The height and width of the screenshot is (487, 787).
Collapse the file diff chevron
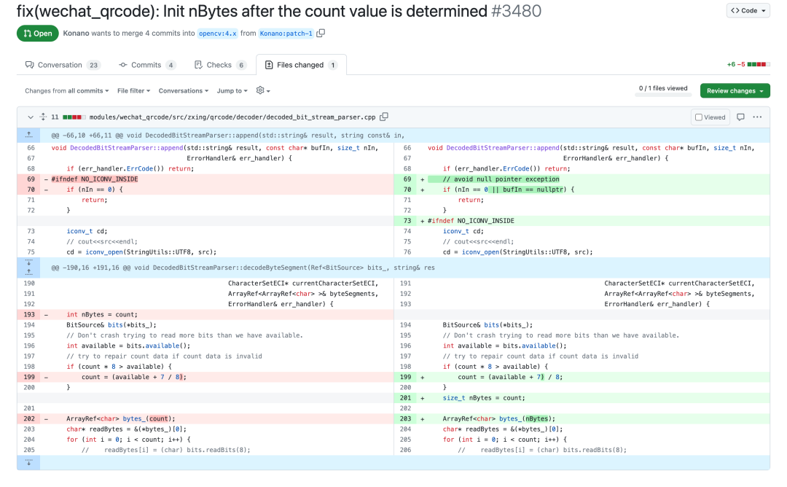[30, 117]
